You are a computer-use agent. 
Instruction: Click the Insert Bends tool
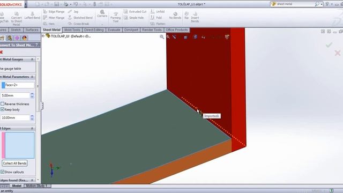(x=195, y=17)
